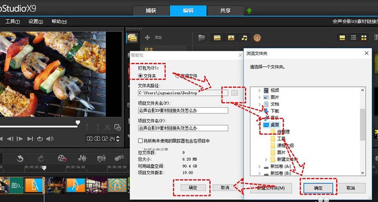Select the 下载 folder in the tree
Screen dimensions: 378x202
[275, 111]
